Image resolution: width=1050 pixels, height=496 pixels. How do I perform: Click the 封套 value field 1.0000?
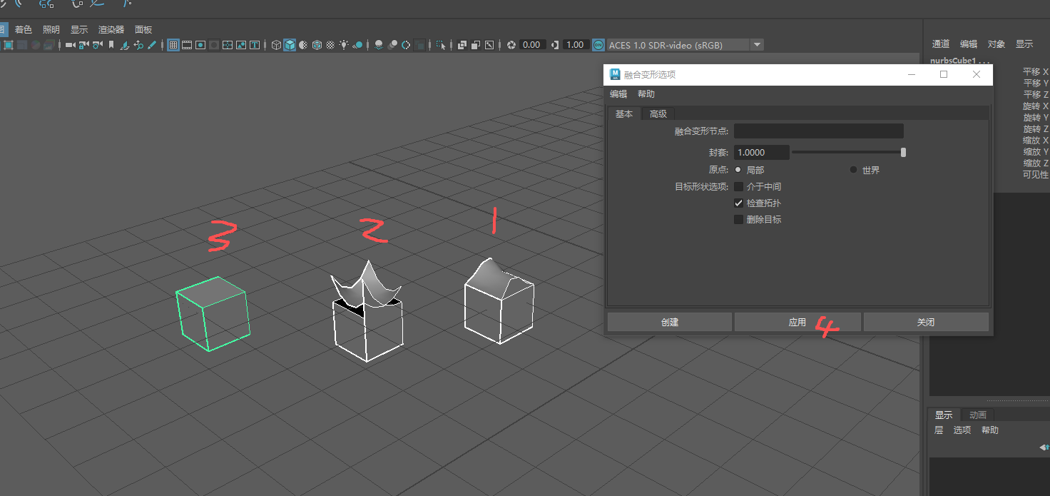click(762, 152)
